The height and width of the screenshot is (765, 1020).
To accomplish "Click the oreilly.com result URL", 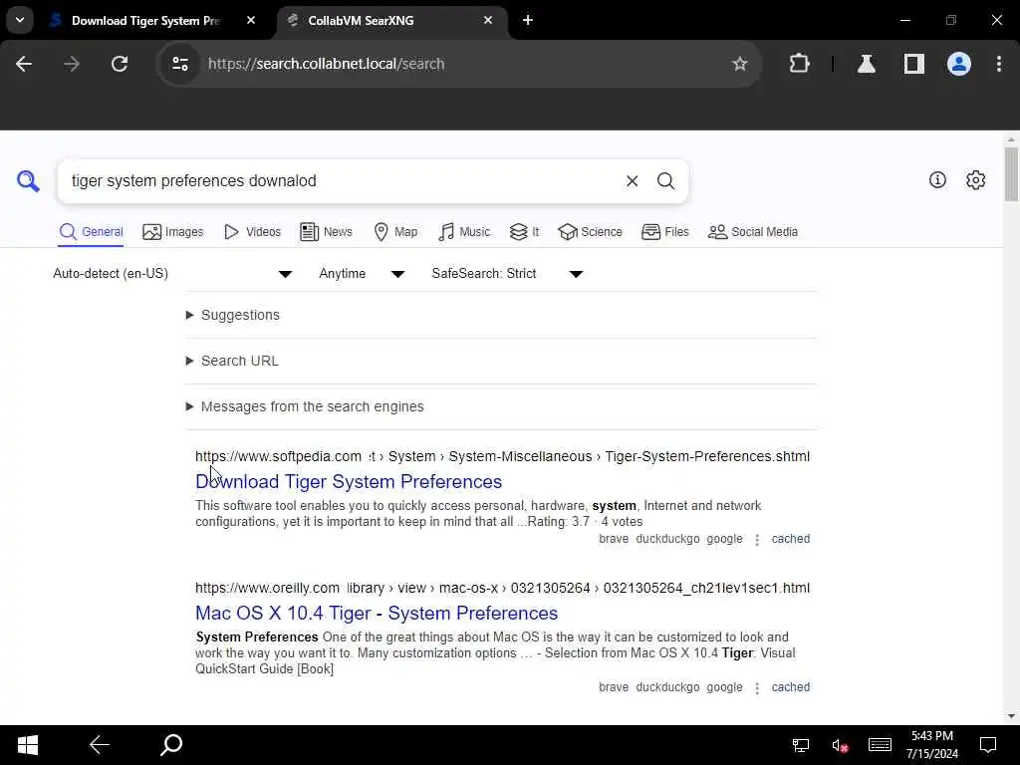I will (x=502, y=588).
